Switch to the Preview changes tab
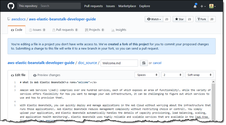The image size is (226, 125). [47, 75]
